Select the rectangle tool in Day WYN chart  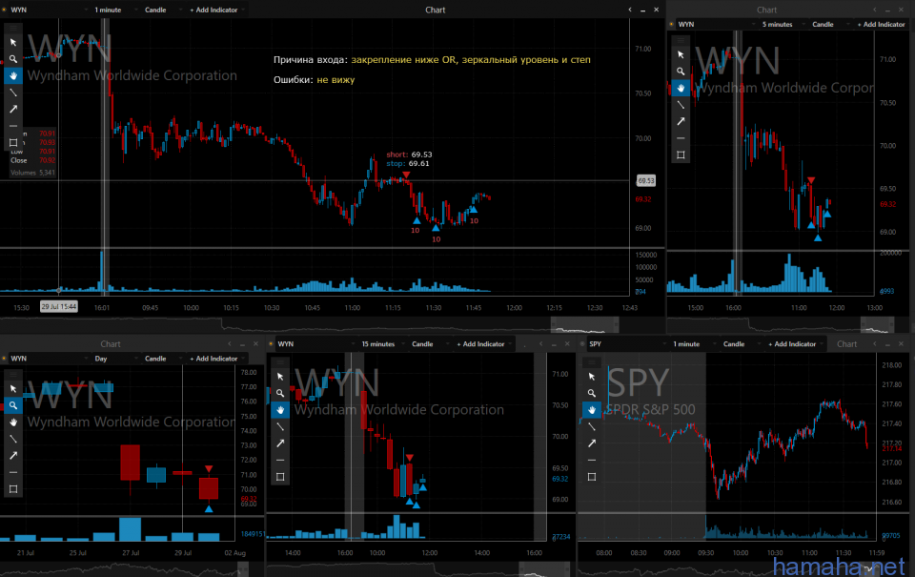pyautogui.click(x=12, y=489)
